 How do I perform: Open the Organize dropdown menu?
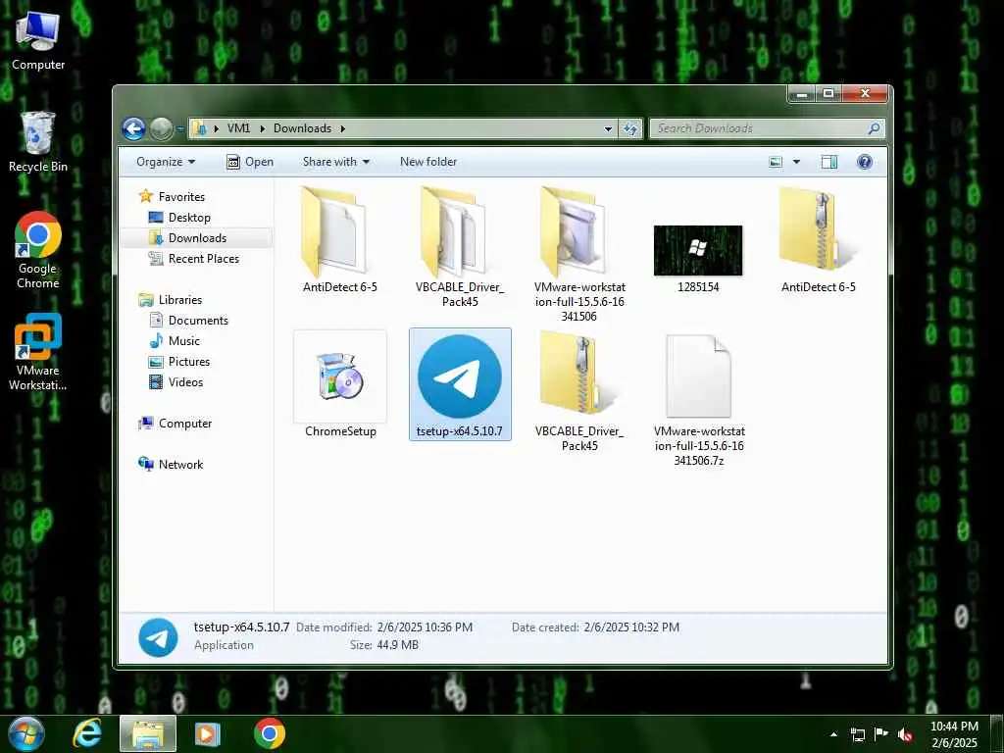pyautogui.click(x=165, y=162)
